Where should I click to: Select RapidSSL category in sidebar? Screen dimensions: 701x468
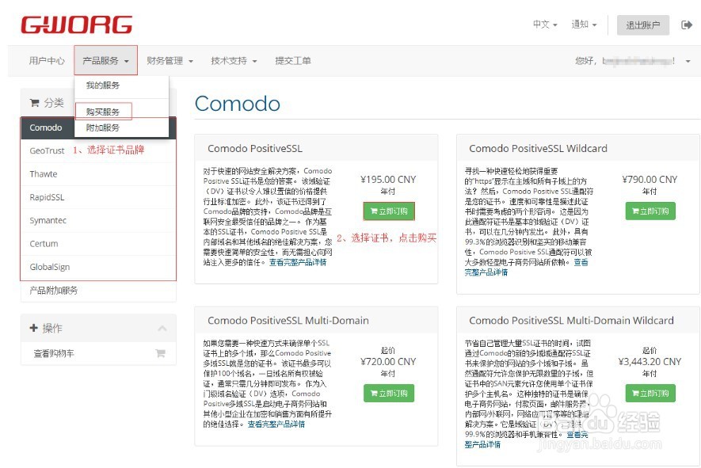click(98, 197)
